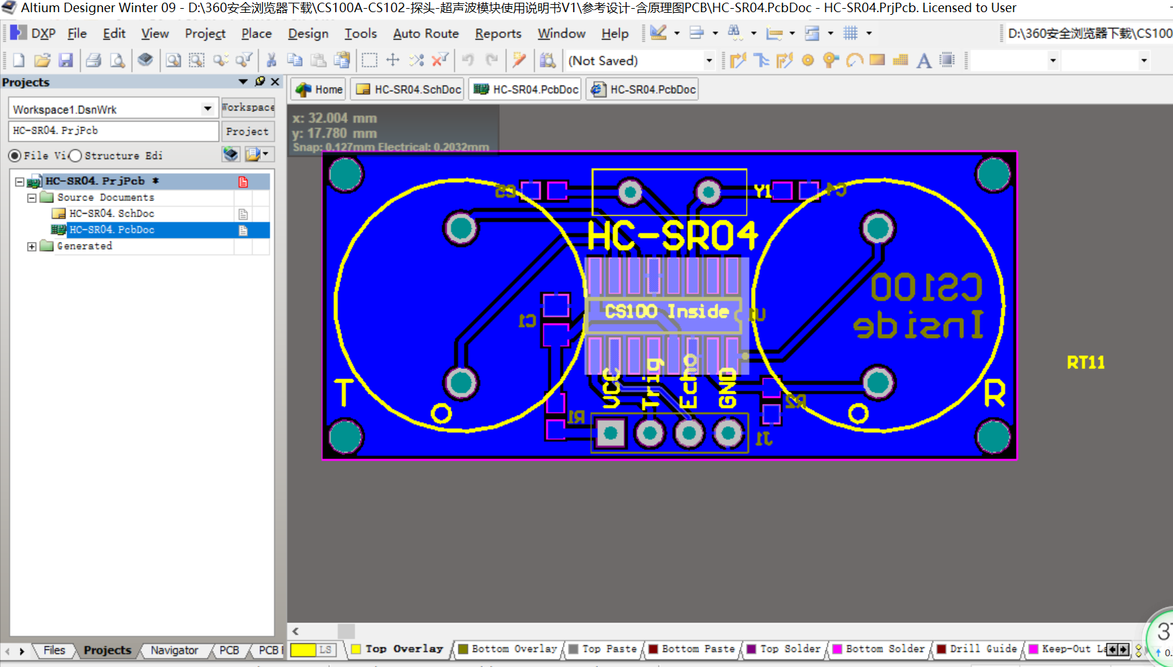This screenshot has width=1173, height=667.
Task: Open the Utility Tools dropdown arrow
Action: pos(677,33)
